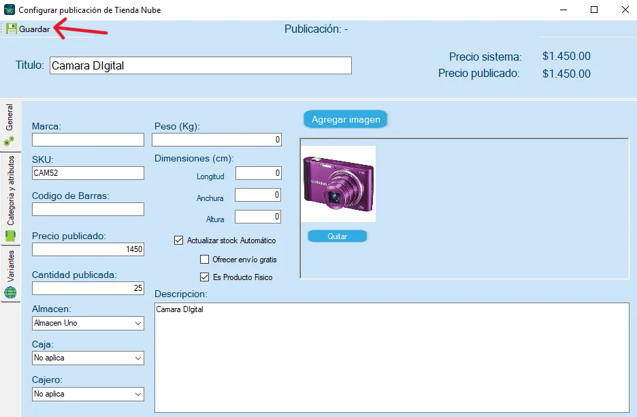
Task: Click Quitar to remove the camera image
Action: (337, 236)
